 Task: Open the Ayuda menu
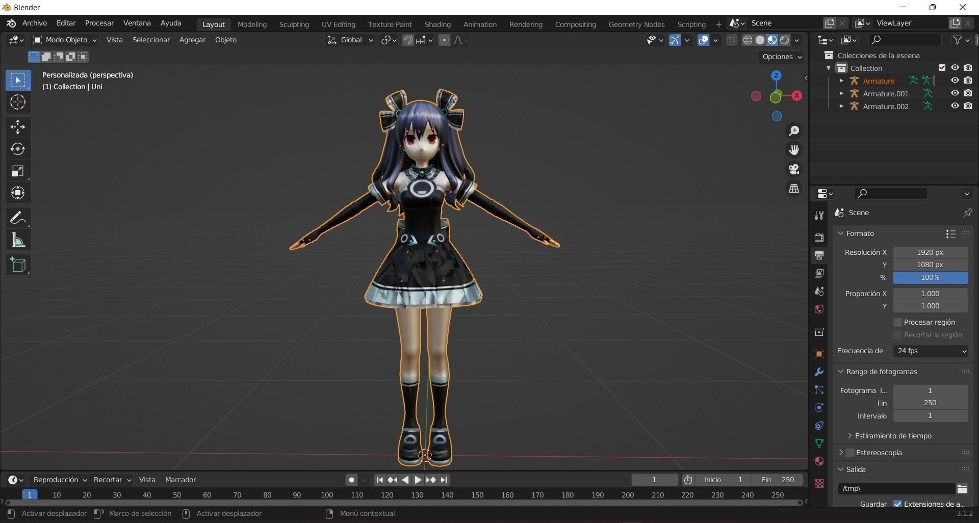click(171, 23)
